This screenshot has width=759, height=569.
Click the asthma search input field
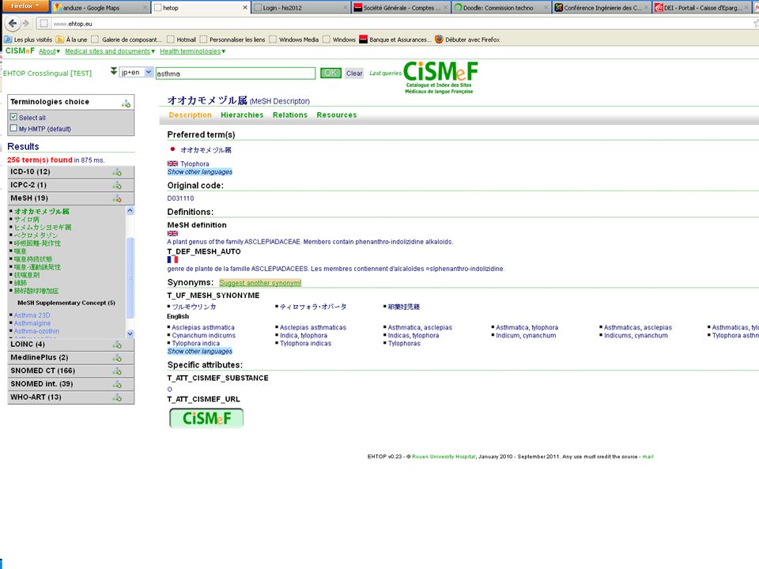tap(236, 73)
